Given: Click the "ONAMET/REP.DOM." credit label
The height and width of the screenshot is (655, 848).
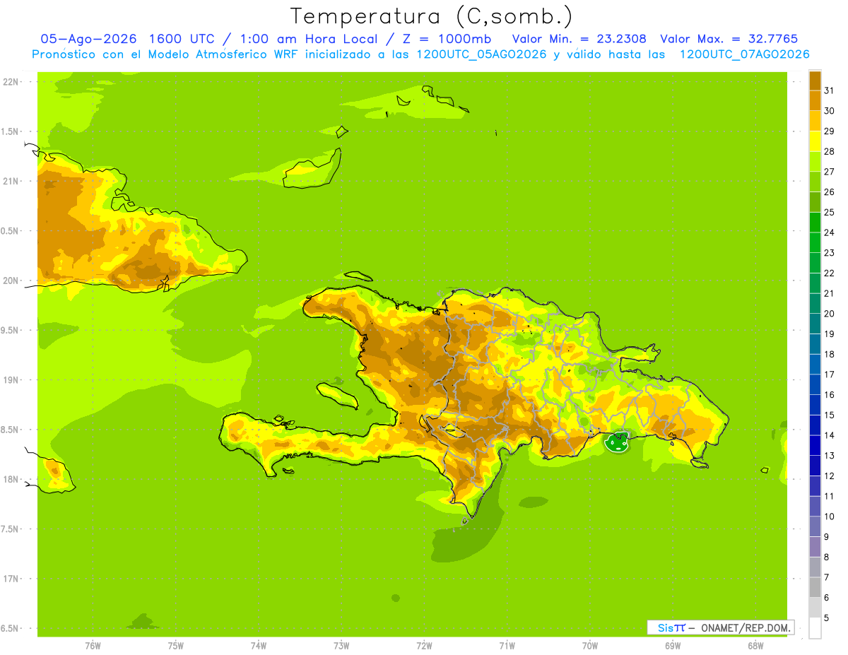Looking at the screenshot, I should (x=746, y=627).
